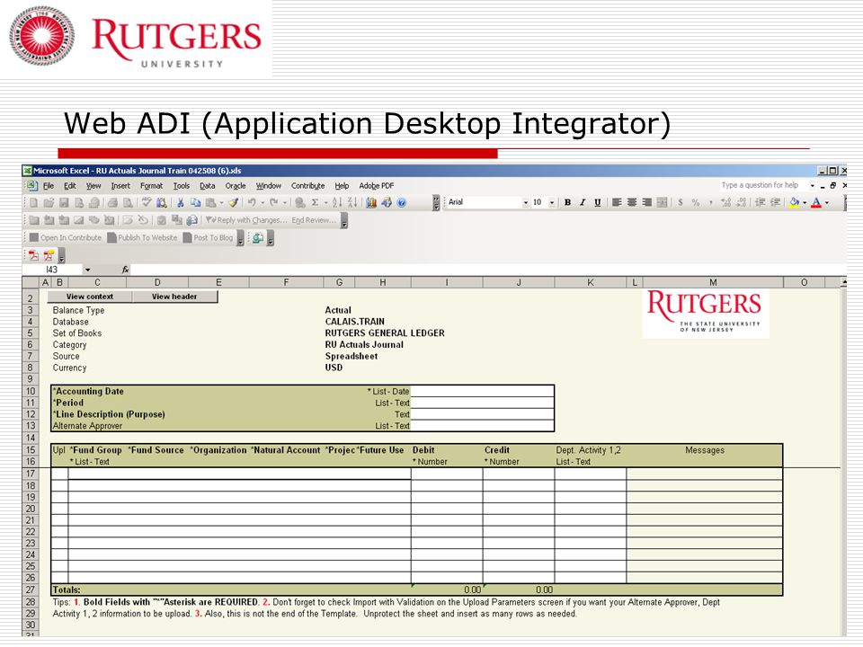Toggle Italic formatting
The image size is (863, 647).
pos(583,202)
